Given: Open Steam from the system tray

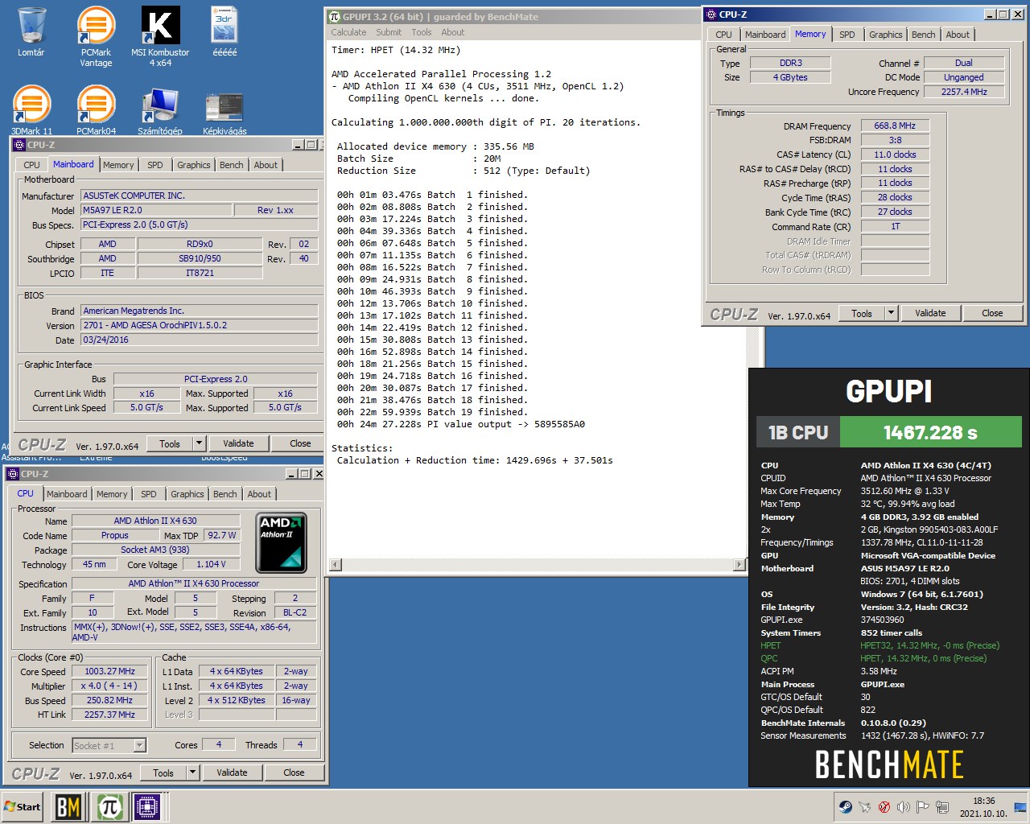Looking at the screenshot, I should click(846, 807).
